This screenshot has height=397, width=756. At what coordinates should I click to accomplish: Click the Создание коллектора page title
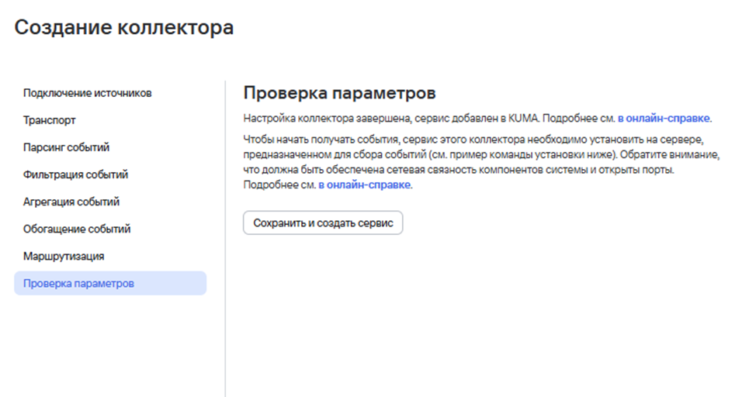click(124, 28)
